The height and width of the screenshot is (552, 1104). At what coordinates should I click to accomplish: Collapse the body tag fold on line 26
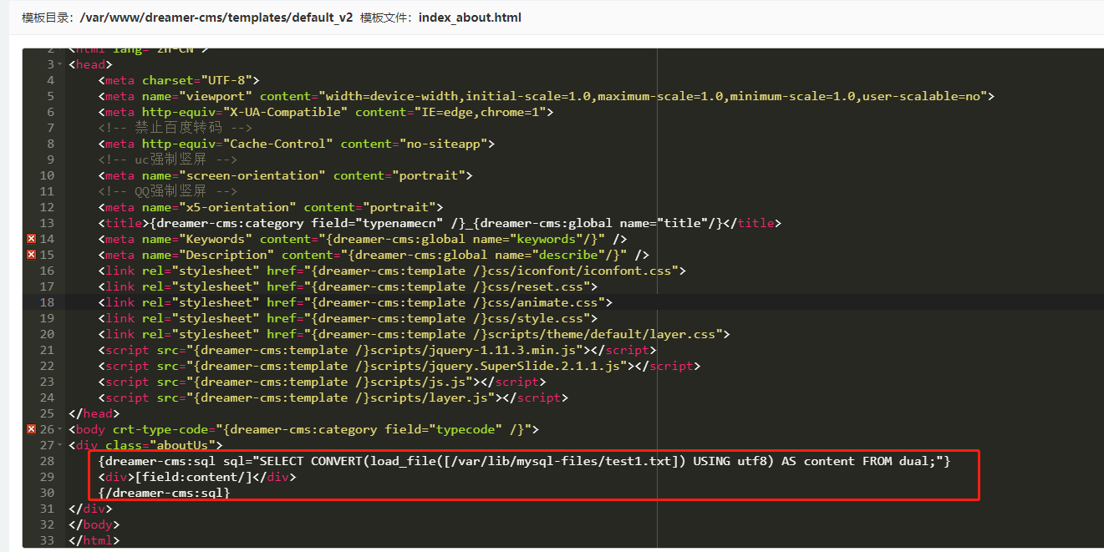click(60, 429)
